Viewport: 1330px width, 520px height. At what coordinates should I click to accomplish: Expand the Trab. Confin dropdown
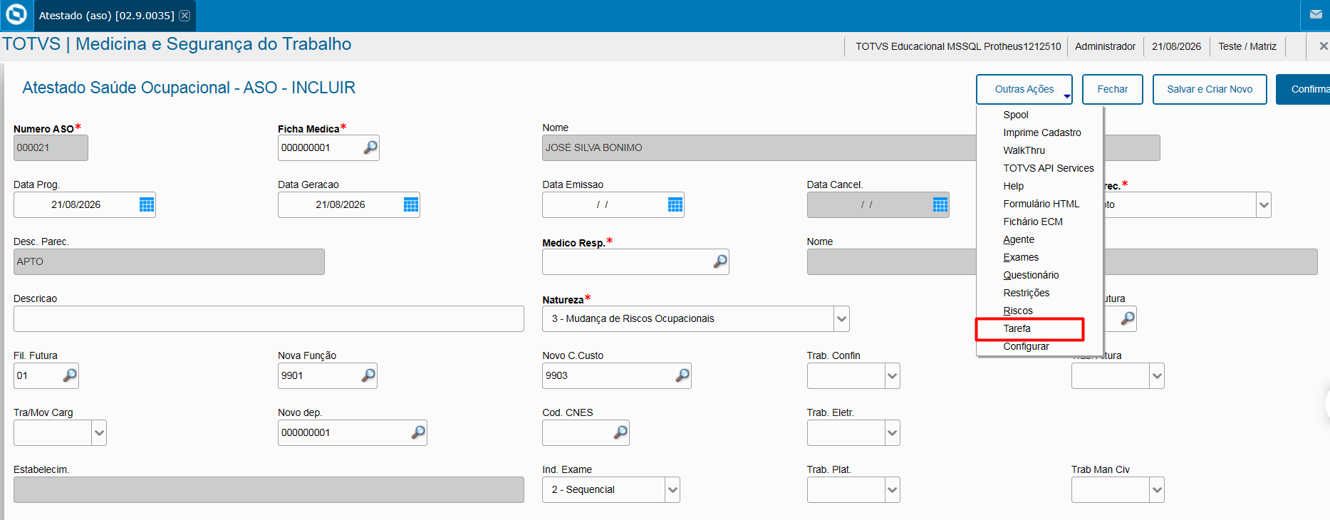click(892, 375)
